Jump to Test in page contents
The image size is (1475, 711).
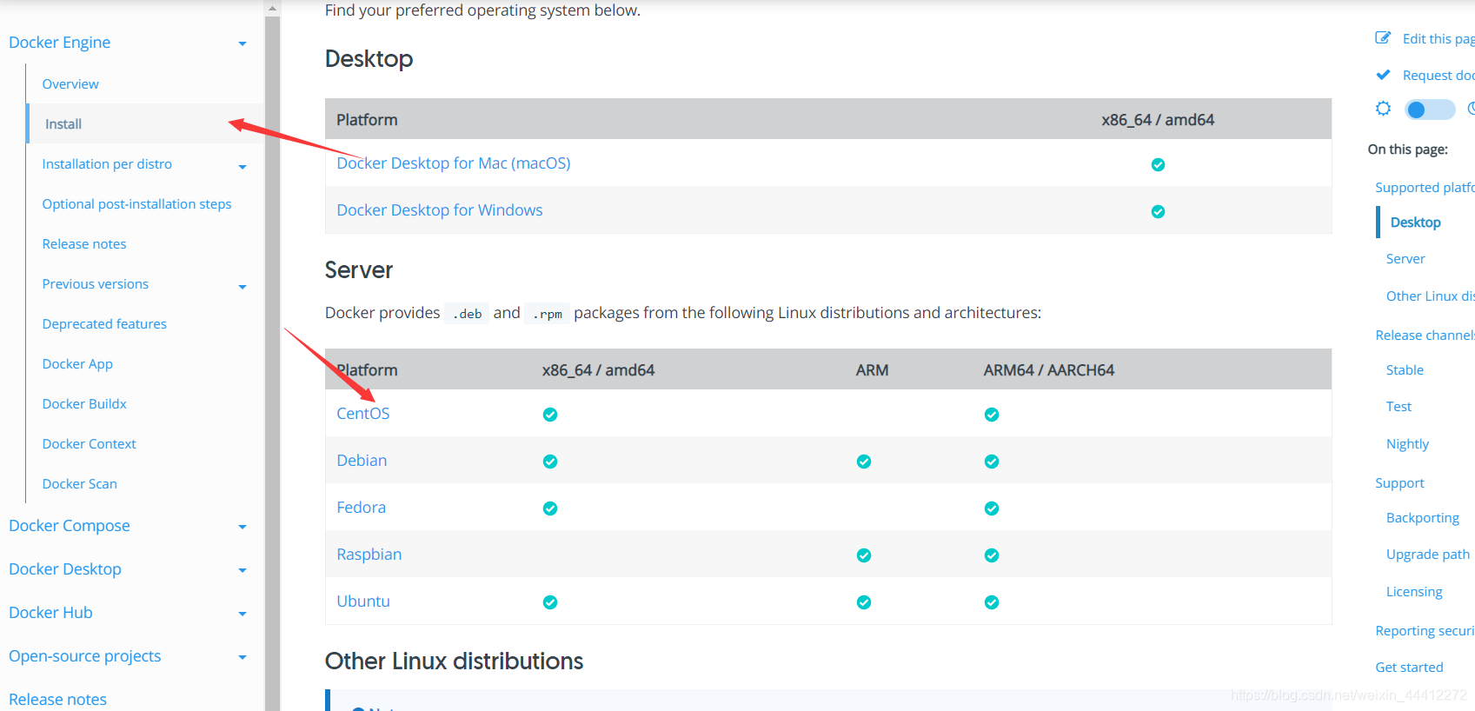[x=1399, y=407]
